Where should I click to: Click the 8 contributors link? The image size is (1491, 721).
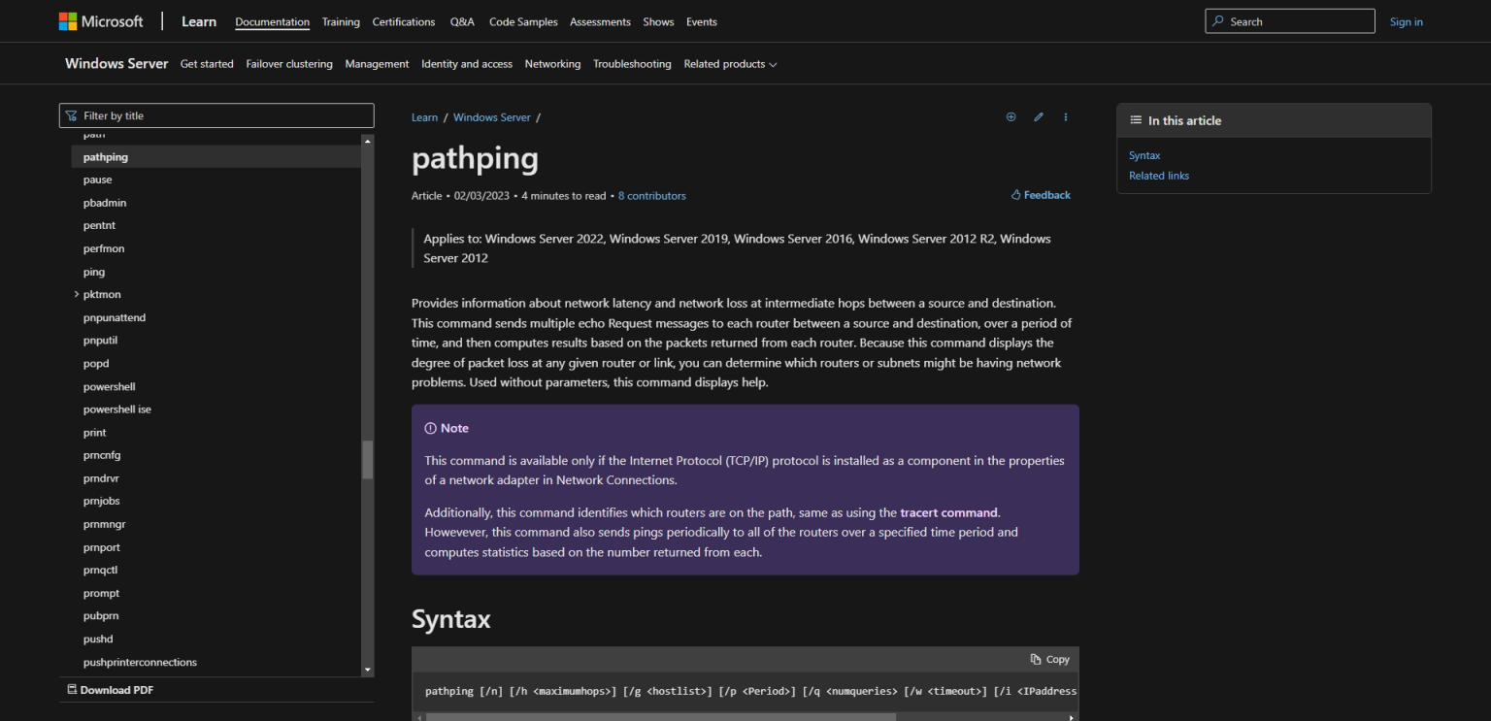click(651, 195)
